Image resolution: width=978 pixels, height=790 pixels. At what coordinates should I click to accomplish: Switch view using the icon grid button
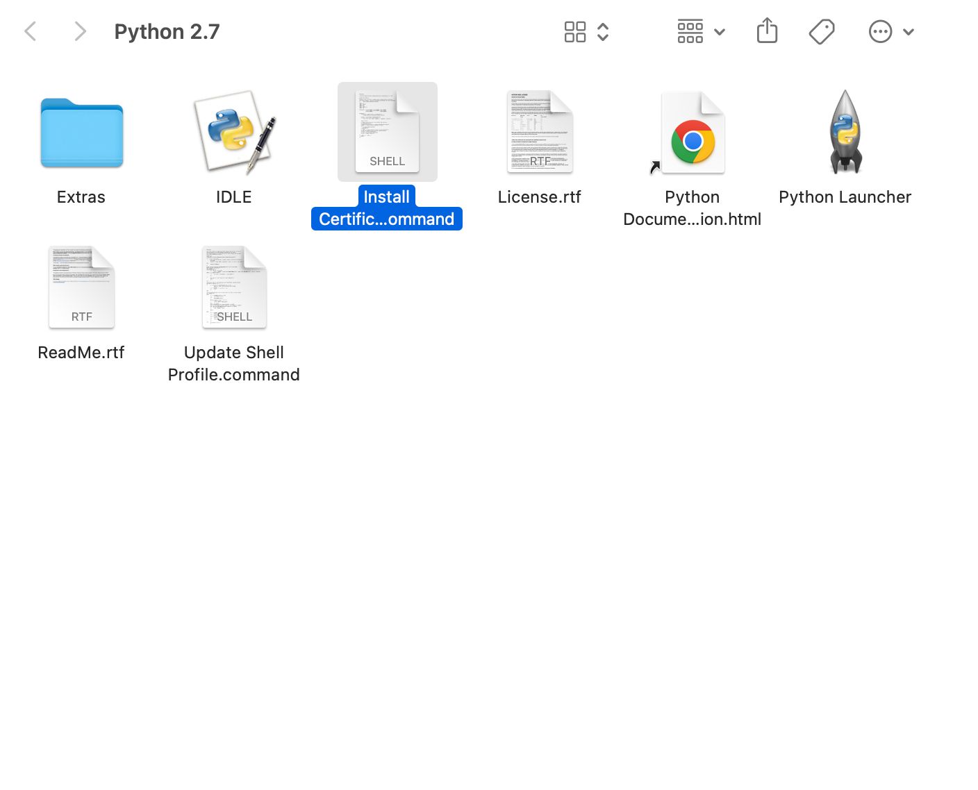tap(575, 32)
